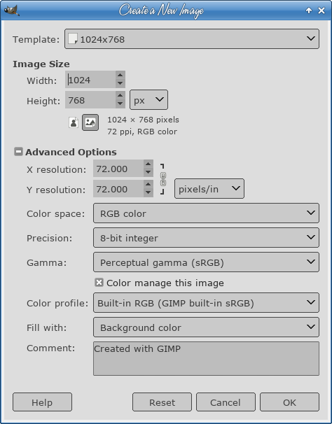332x424 pixels.
Task: Click the OK button
Action: pos(289,402)
